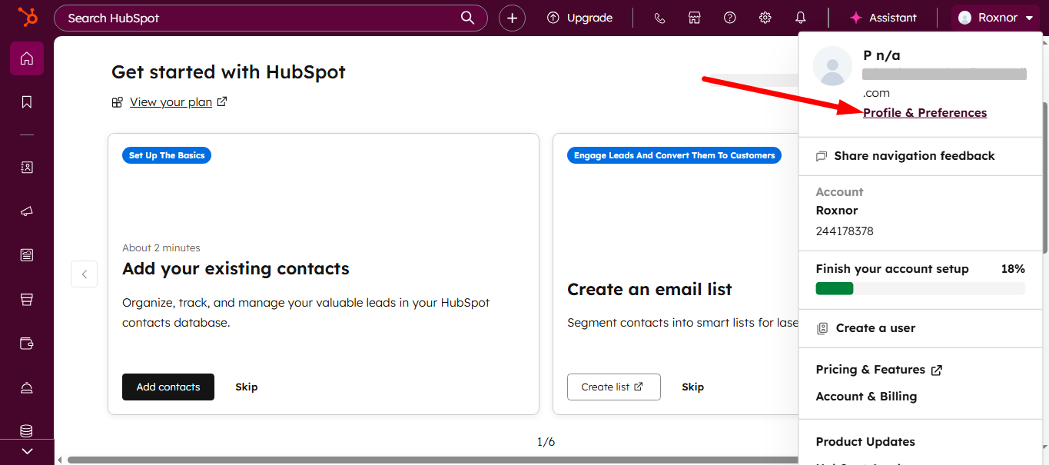The height and width of the screenshot is (465, 1049).
Task: Open the Bookmarks icon in the sidebar
Action: pos(27,101)
